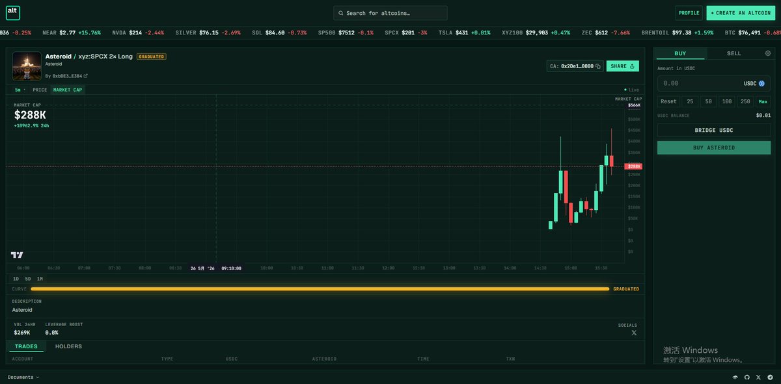The height and width of the screenshot is (384, 781).
Task: Click the BUY ASTEROID button
Action: [x=714, y=147]
